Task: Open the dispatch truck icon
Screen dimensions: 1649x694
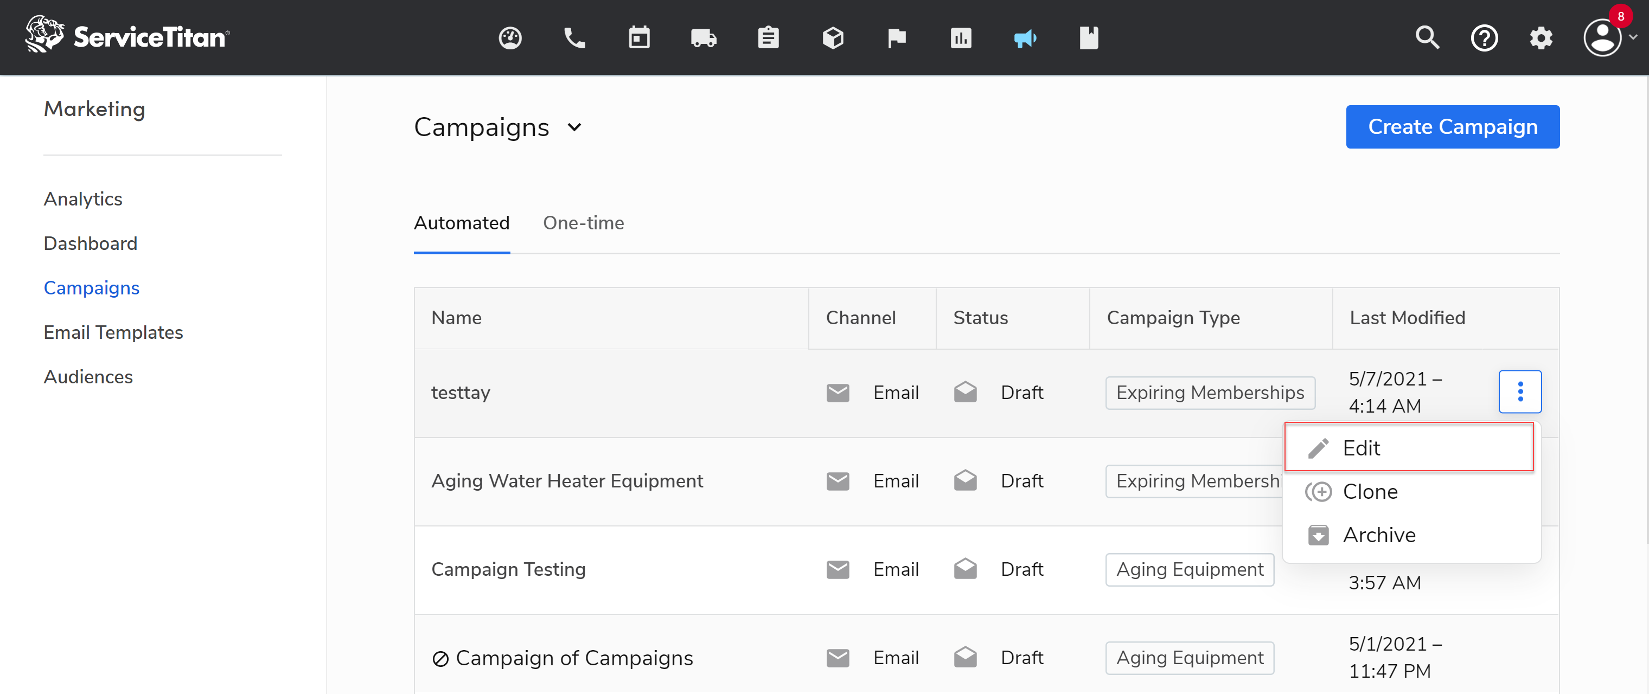Action: 703,38
